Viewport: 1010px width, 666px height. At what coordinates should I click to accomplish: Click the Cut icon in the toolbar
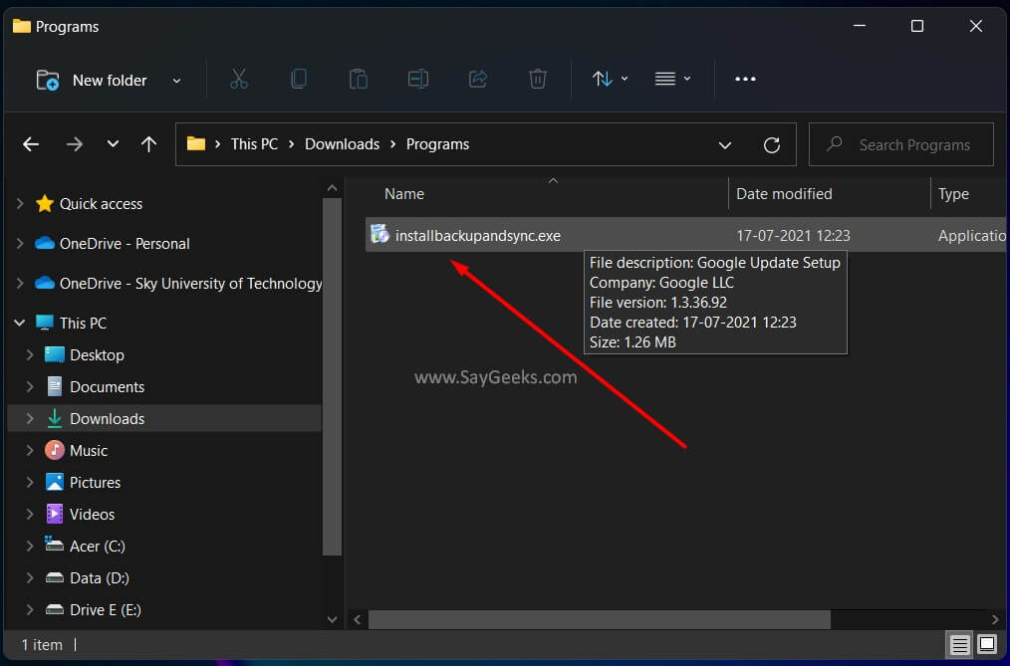(238, 79)
